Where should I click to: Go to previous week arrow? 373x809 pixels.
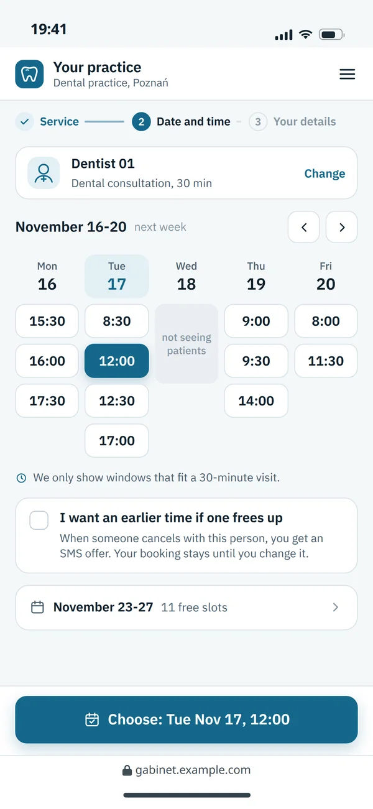304,227
